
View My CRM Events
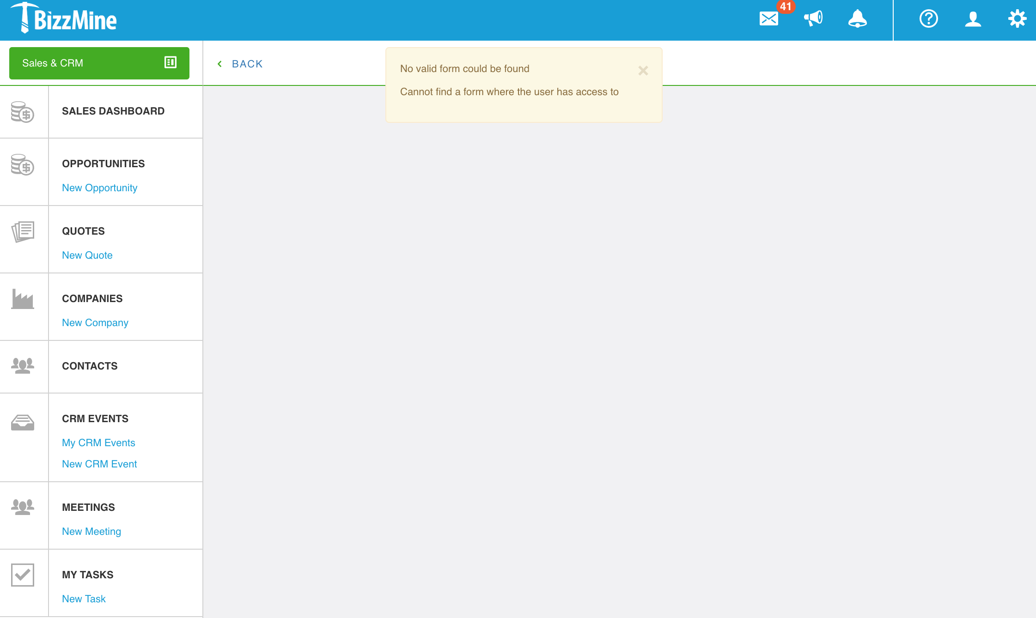click(x=99, y=443)
